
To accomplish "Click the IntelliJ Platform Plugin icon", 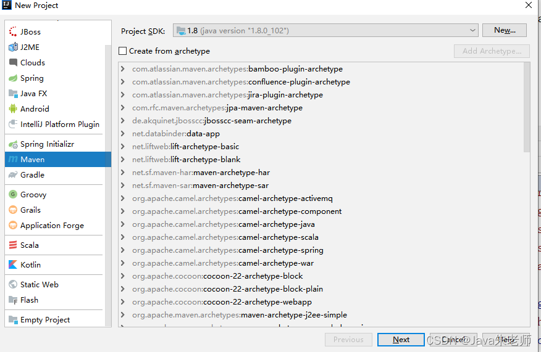I will [x=13, y=124].
